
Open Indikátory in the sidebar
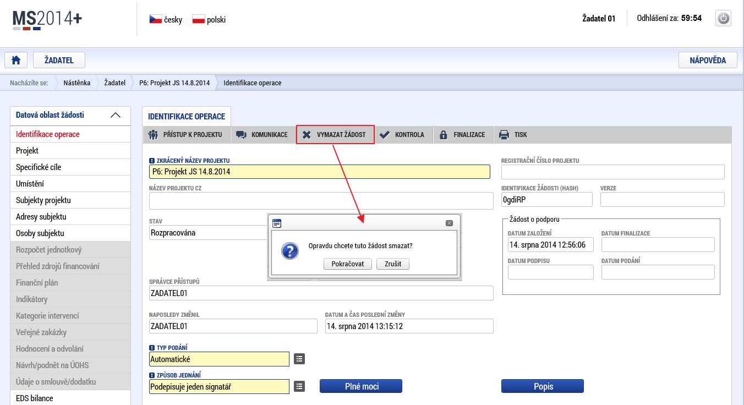click(x=70, y=299)
